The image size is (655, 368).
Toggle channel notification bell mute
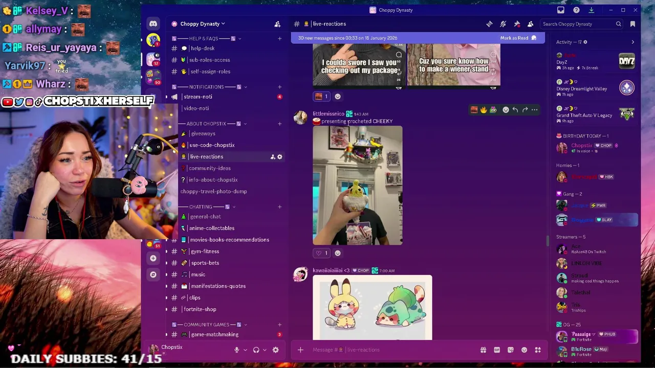point(503,24)
